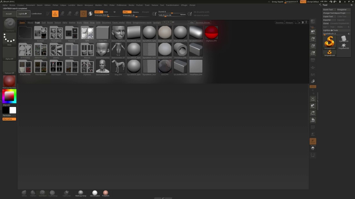
Task: Select the PolyMesh3D star tool
Action: (x=344, y=46)
